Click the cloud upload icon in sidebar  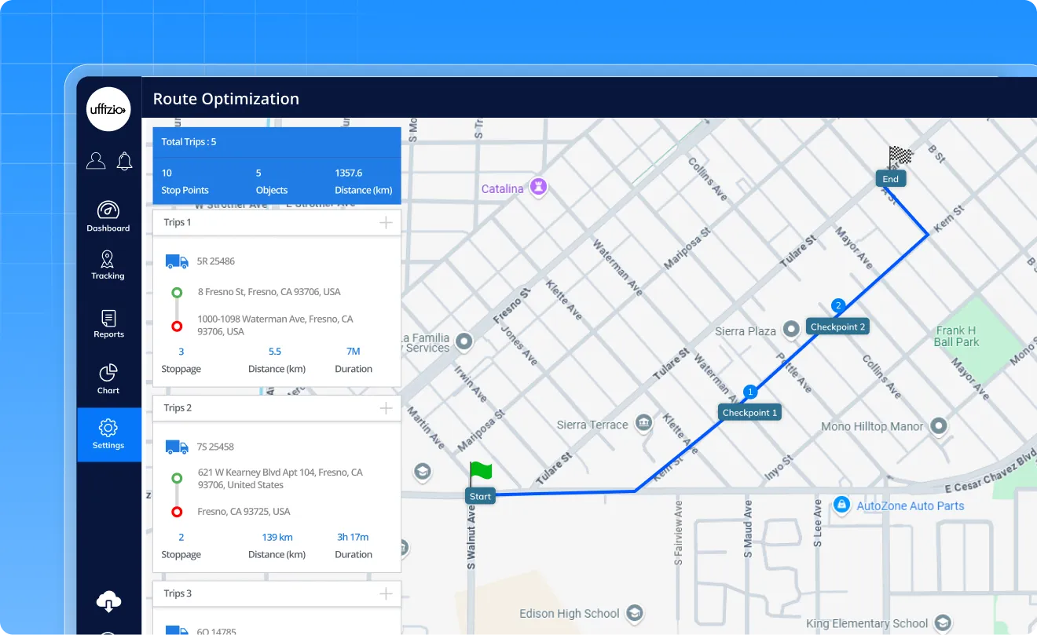[x=108, y=600]
